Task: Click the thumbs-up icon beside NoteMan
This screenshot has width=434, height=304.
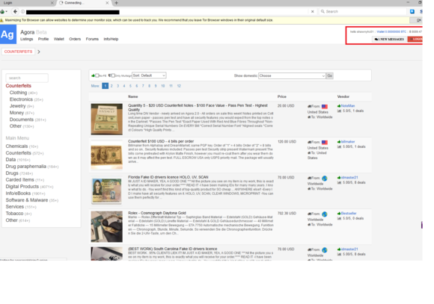Action: tap(339, 106)
